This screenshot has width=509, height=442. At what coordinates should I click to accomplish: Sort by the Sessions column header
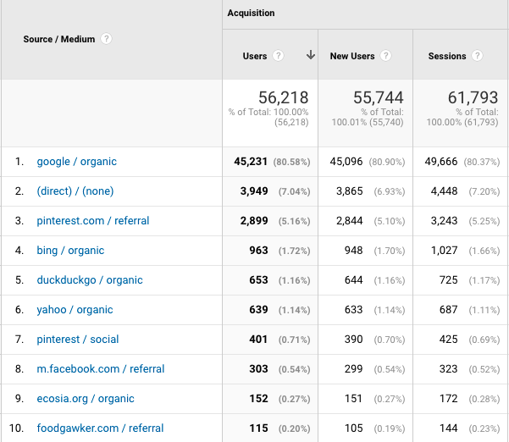447,56
